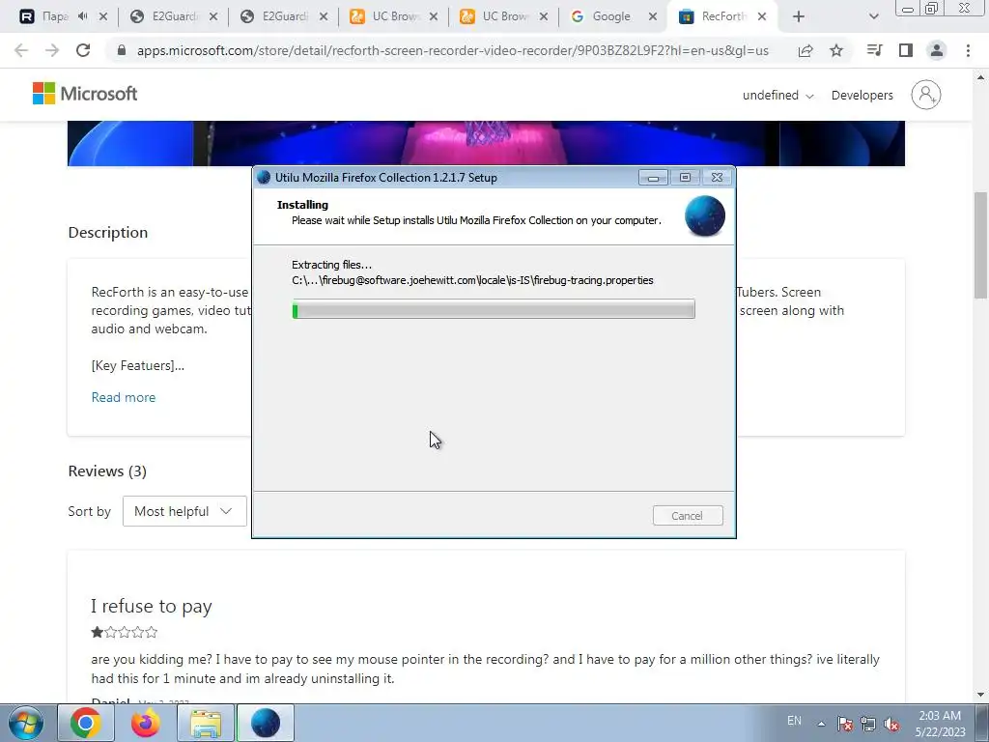989x742 pixels.
Task: Click the setup title bar globe icon
Action: pyautogui.click(x=265, y=178)
